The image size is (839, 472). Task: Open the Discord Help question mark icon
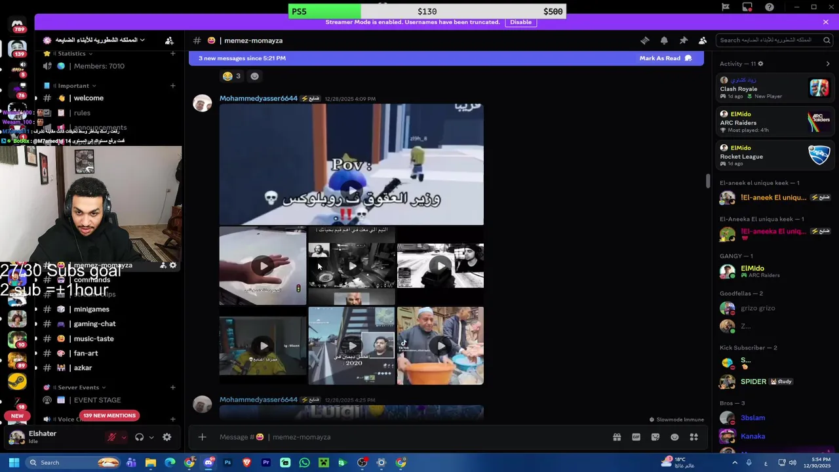[770, 7]
